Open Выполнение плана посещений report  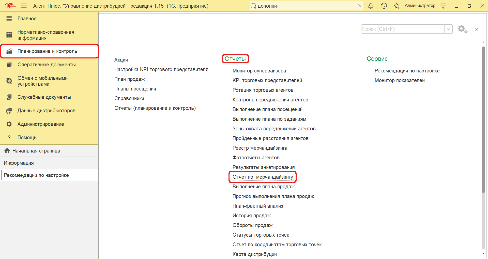click(267, 109)
